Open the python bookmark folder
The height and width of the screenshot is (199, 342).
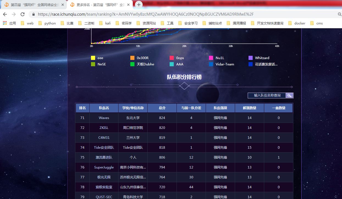click(x=47, y=23)
